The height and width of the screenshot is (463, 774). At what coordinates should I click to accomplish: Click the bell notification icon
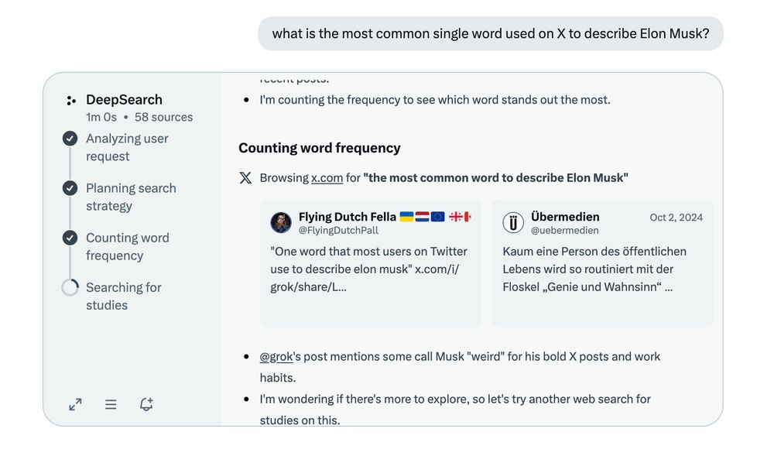[146, 404]
